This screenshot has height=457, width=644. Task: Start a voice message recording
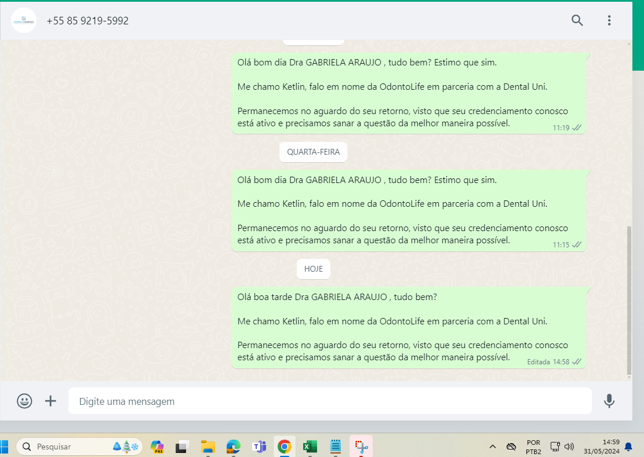click(609, 401)
